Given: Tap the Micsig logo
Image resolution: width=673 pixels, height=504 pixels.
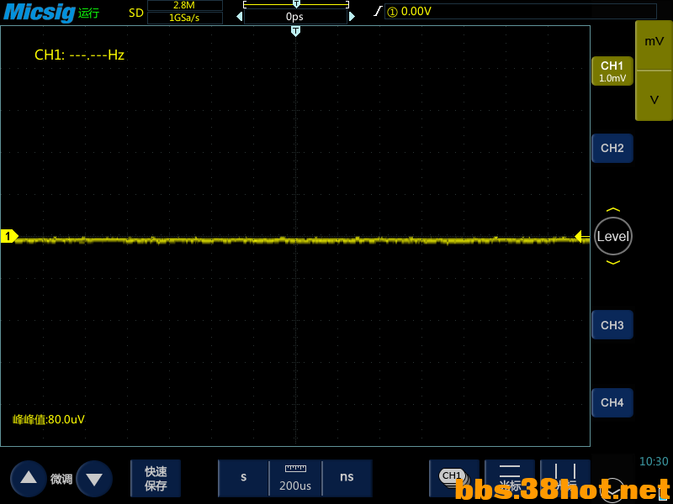Looking at the screenshot, I should pyautogui.click(x=39, y=12).
